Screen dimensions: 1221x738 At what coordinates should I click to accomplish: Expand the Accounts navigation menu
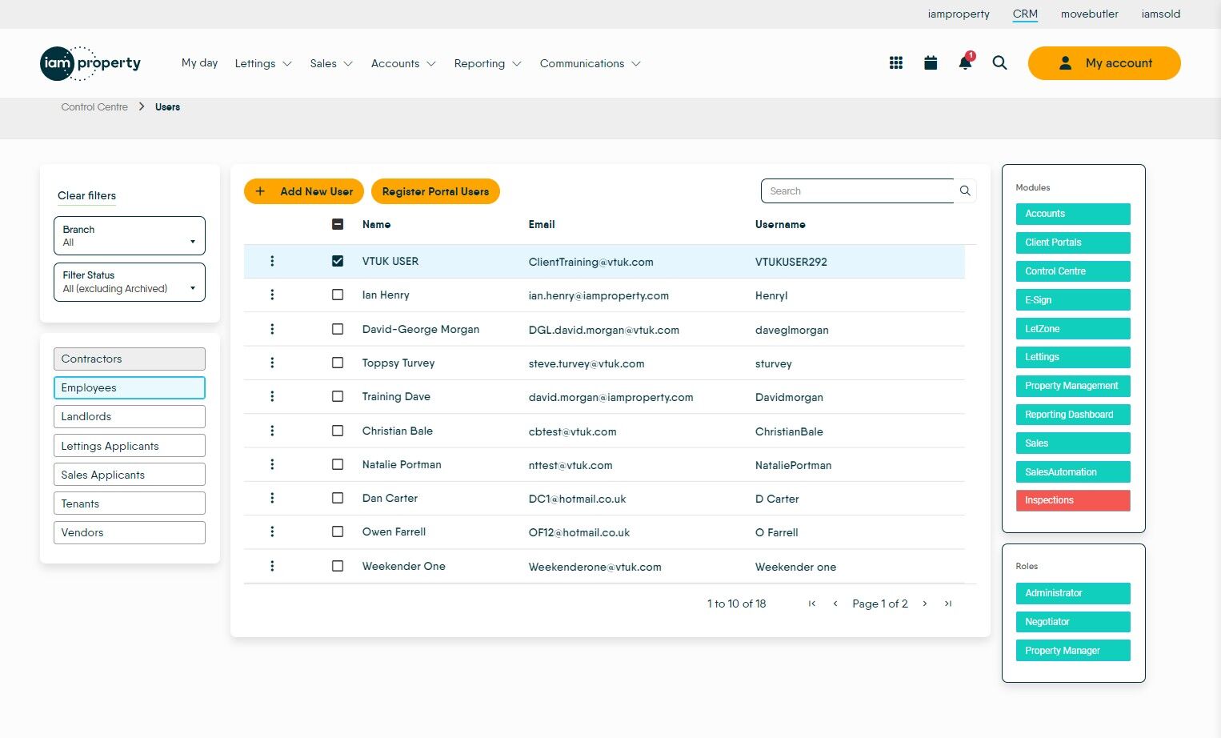[x=403, y=63]
